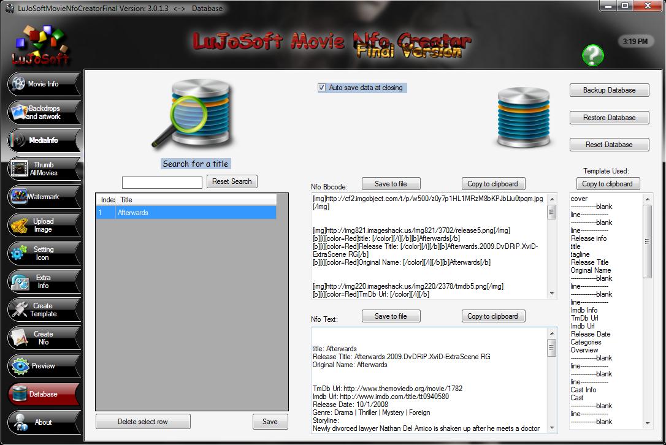This screenshot has width=666, height=445.
Task: Copy the Nfo Text to clipboard
Action: [x=492, y=316]
